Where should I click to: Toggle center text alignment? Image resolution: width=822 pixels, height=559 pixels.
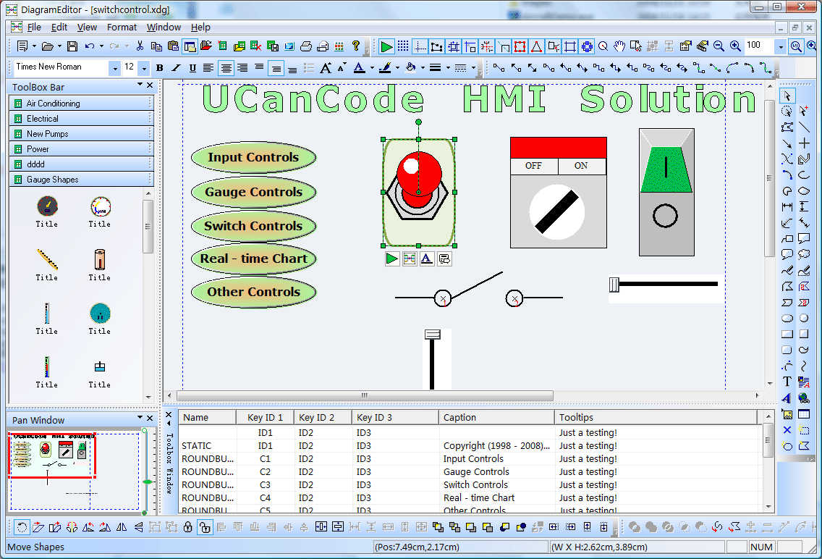(226, 67)
